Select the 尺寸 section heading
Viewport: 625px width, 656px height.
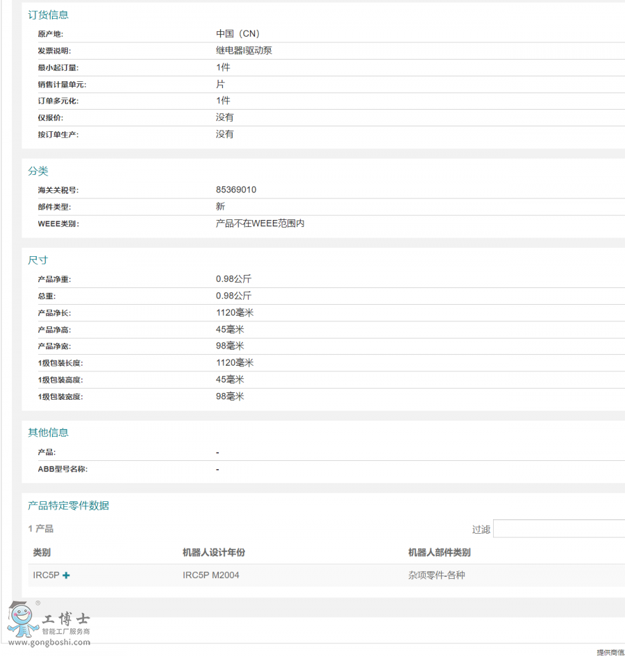tap(37, 260)
